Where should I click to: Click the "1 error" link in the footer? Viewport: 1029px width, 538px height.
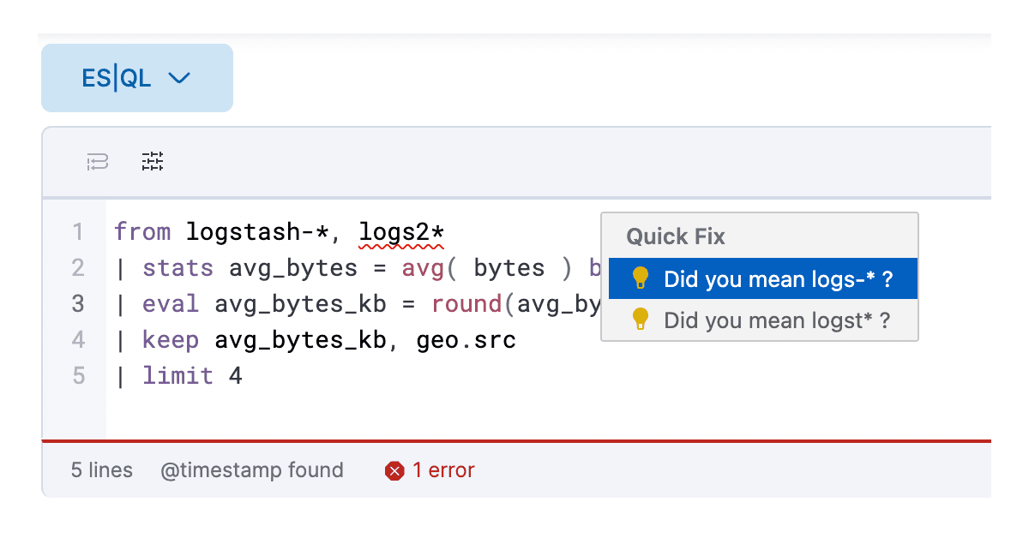tap(442, 470)
